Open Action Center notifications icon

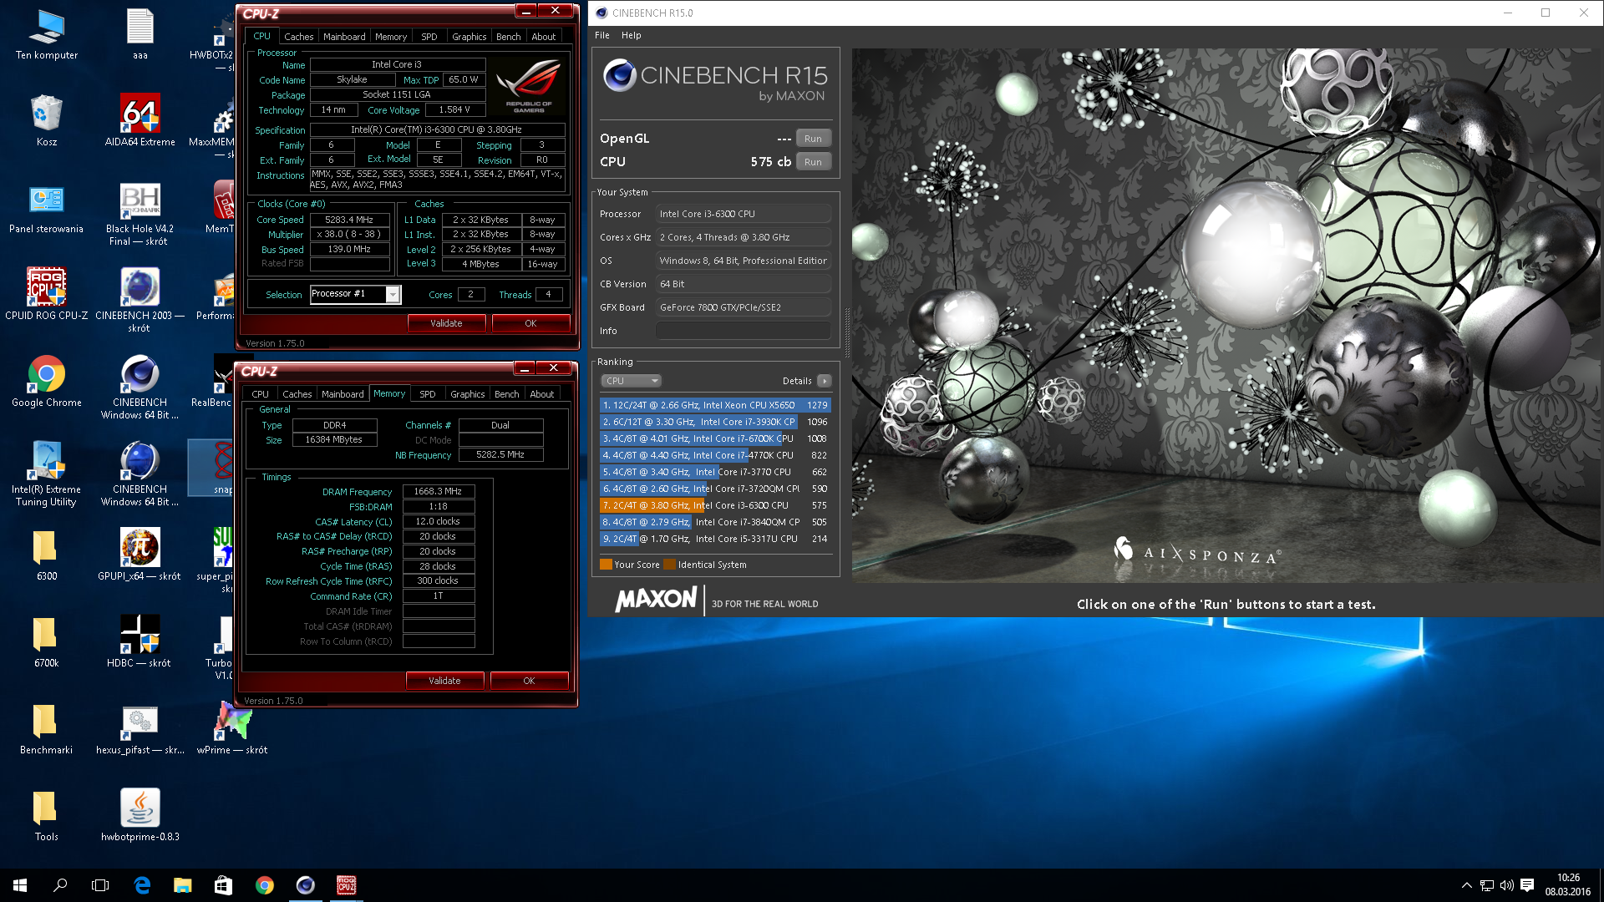point(1527,885)
